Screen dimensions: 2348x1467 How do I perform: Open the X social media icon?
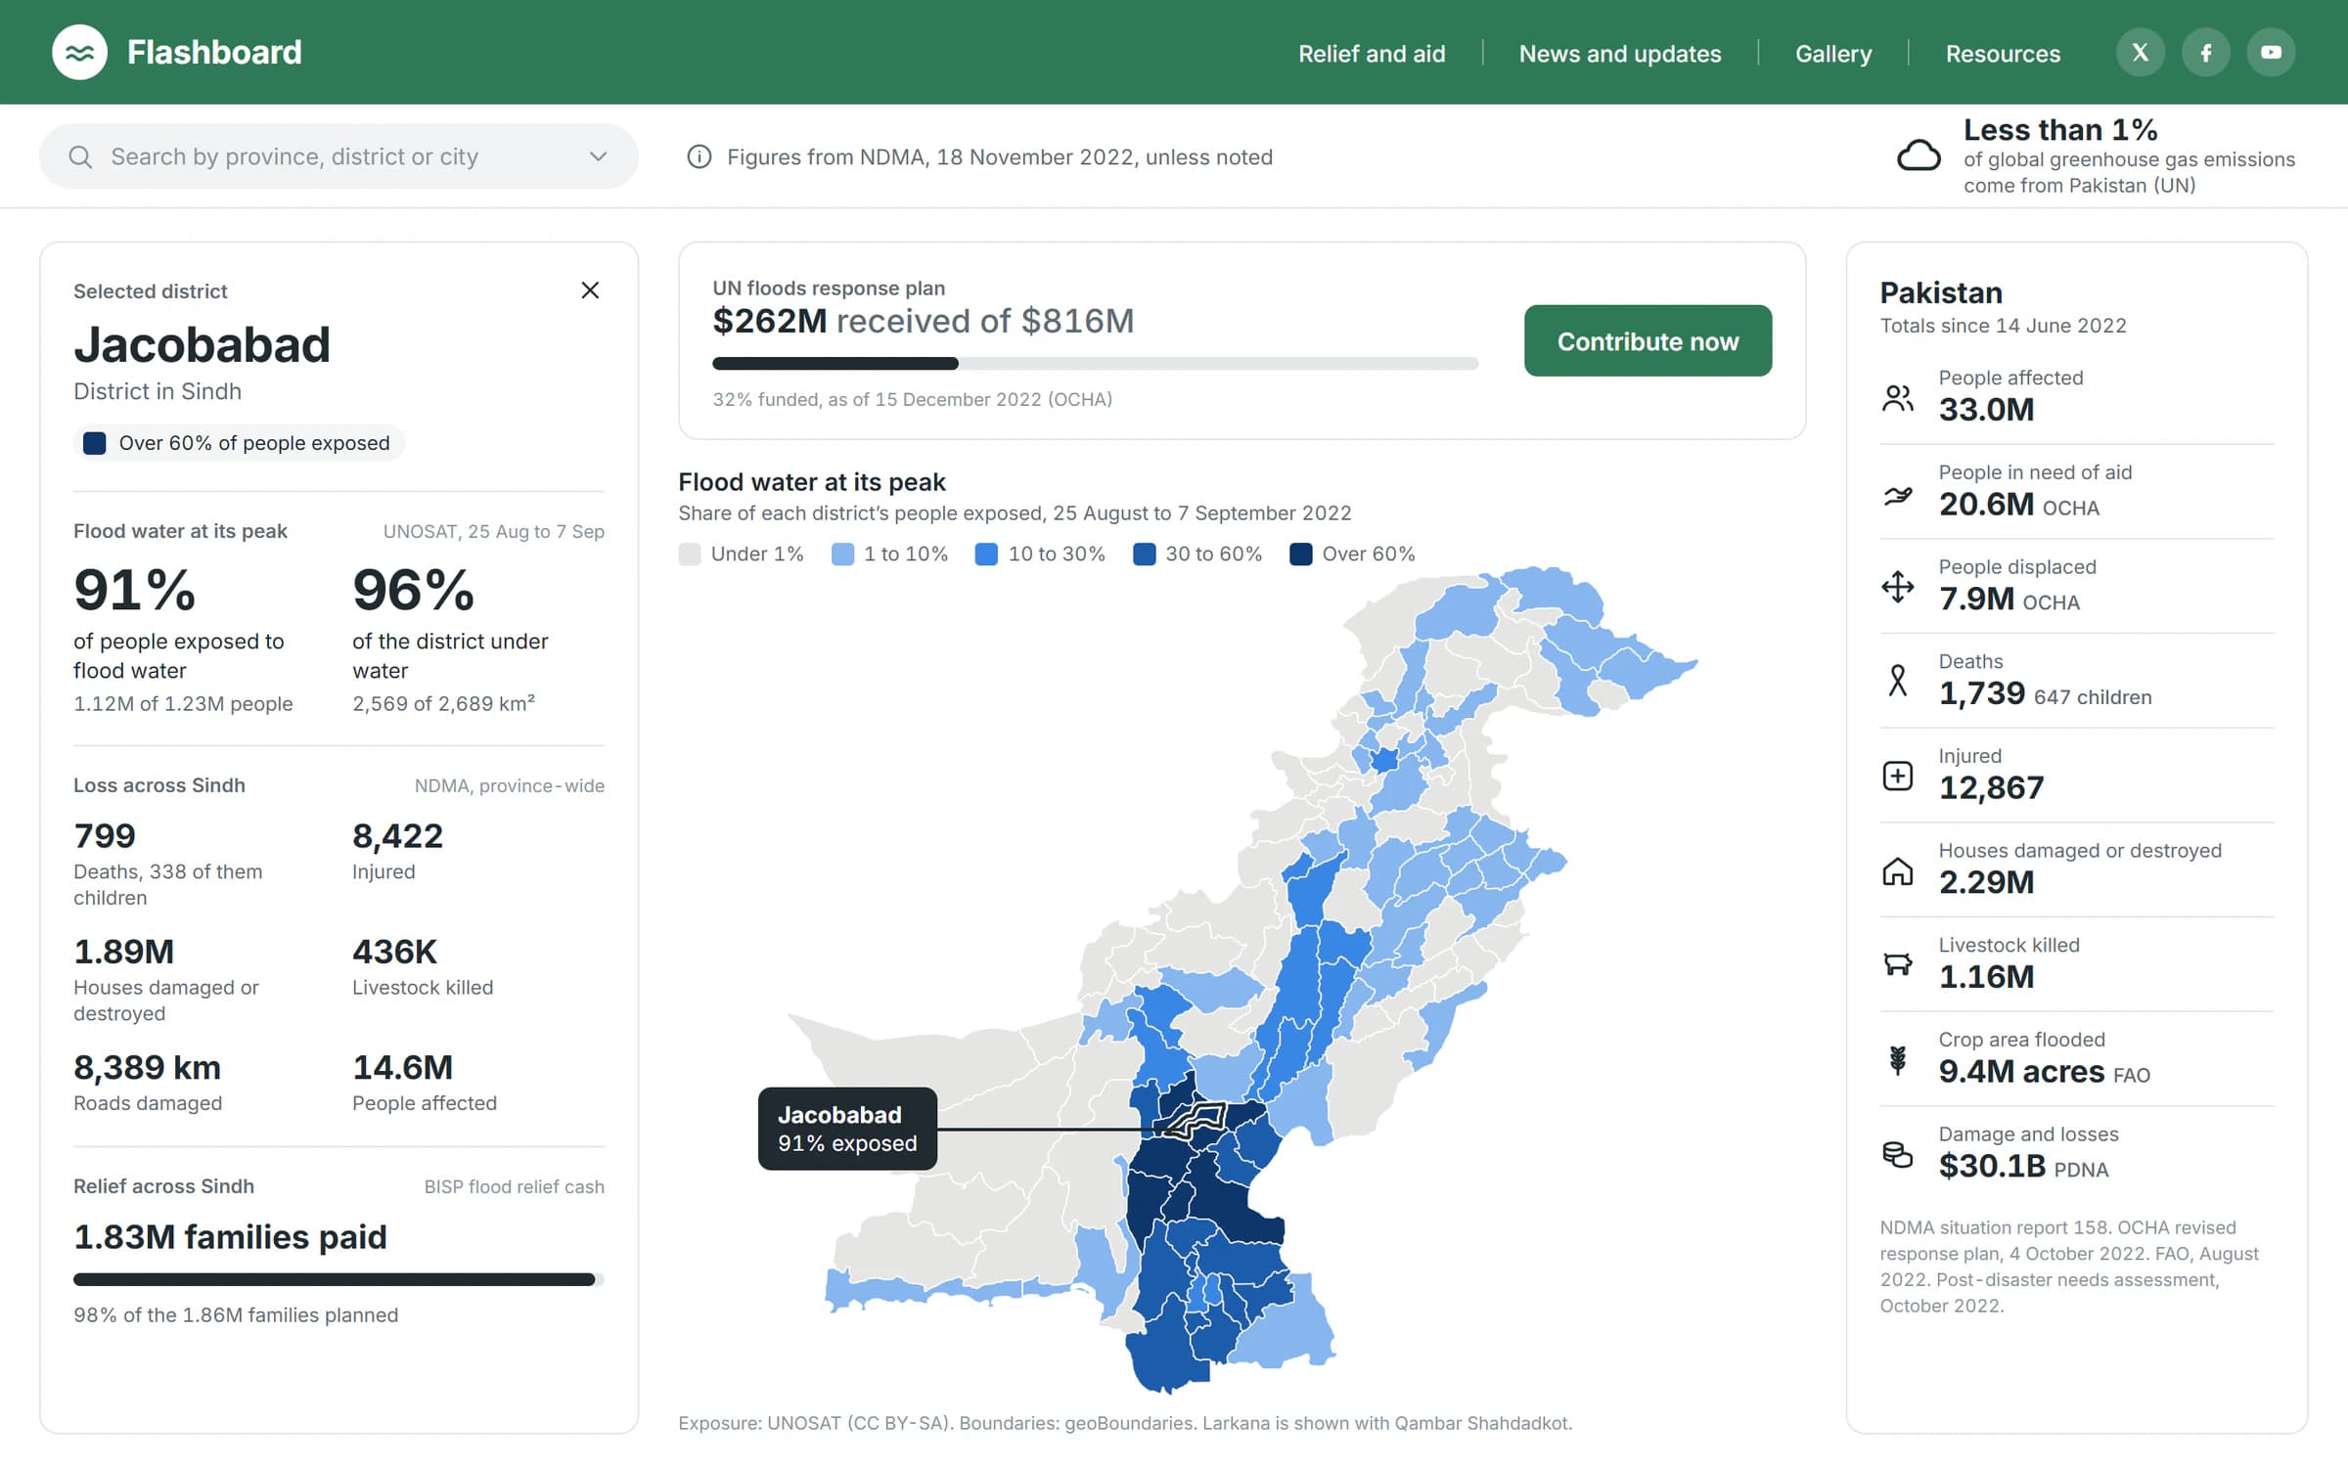click(x=2141, y=52)
